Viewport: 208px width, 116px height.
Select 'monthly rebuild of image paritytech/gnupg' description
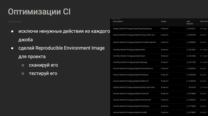pos(130,62)
